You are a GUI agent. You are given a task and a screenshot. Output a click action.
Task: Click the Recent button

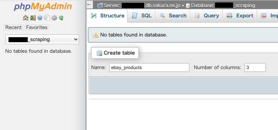[14, 27]
